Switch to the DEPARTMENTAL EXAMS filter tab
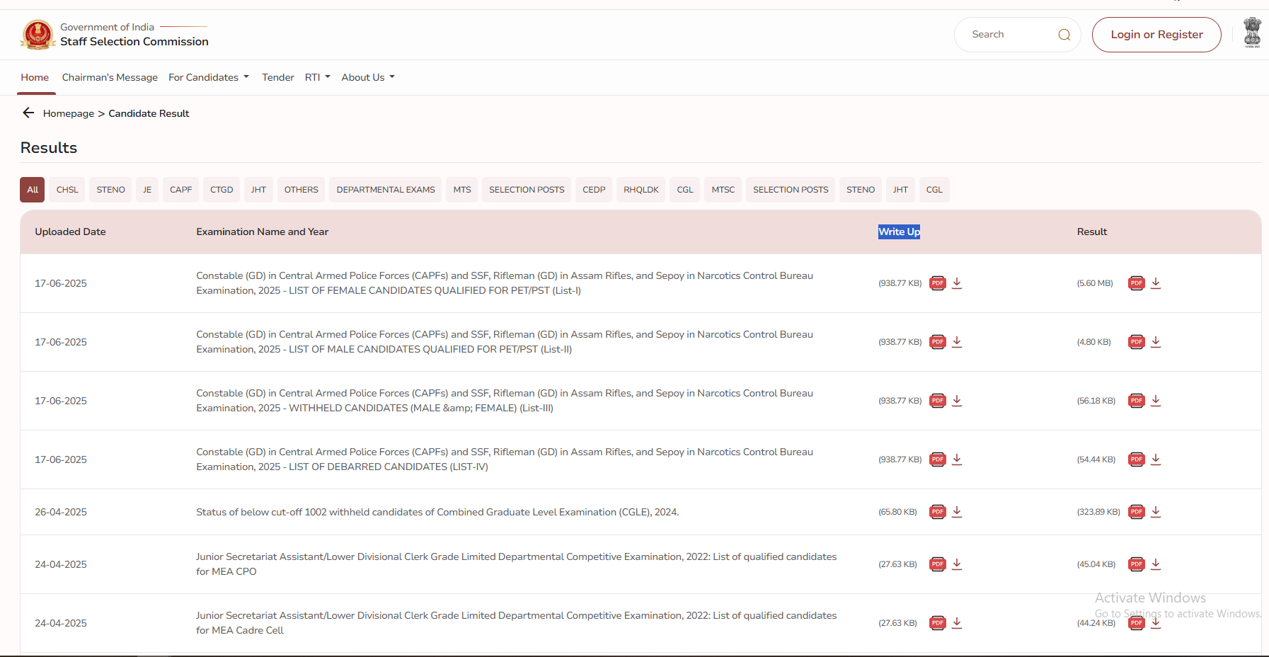 [385, 190]
